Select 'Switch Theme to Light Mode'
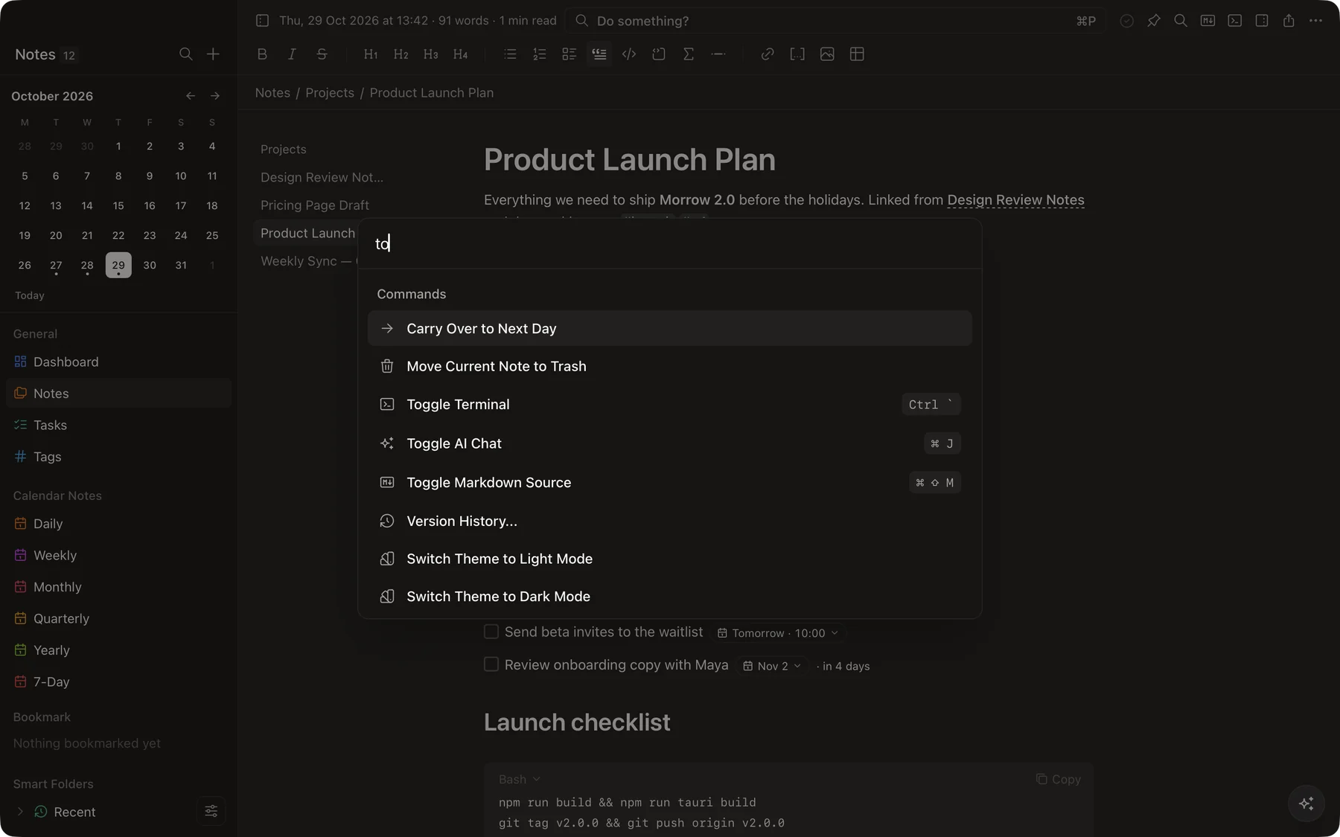The width and height of the screenshot is (1340, 837). coord(670,559)
